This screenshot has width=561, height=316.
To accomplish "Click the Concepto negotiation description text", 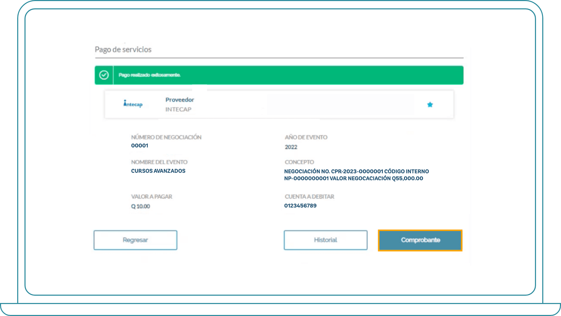I will tap(356, 175).
